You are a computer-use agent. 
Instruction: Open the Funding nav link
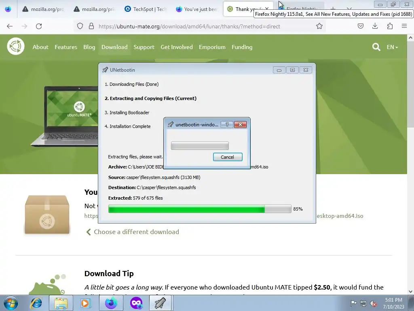242,47
